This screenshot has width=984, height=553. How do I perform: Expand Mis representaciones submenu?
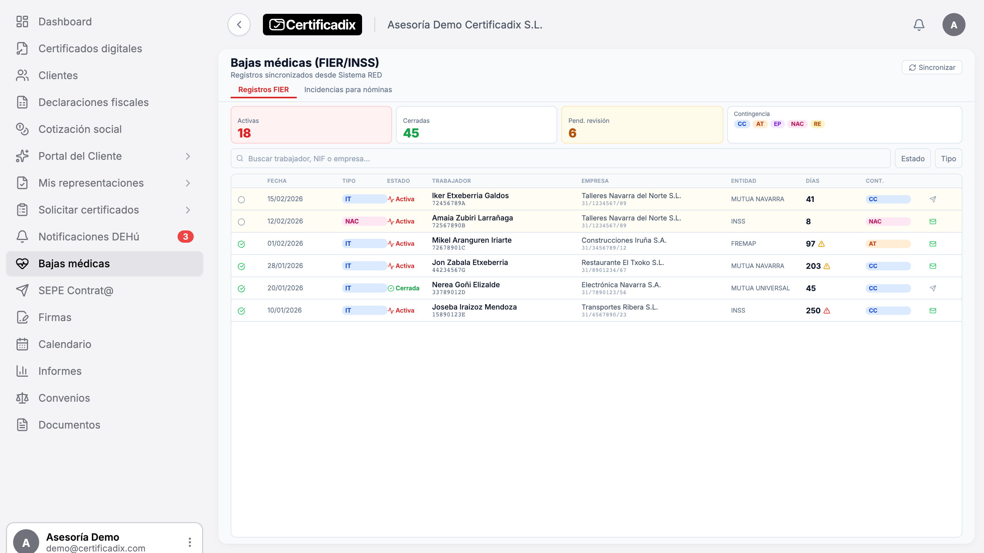(188, 183)
